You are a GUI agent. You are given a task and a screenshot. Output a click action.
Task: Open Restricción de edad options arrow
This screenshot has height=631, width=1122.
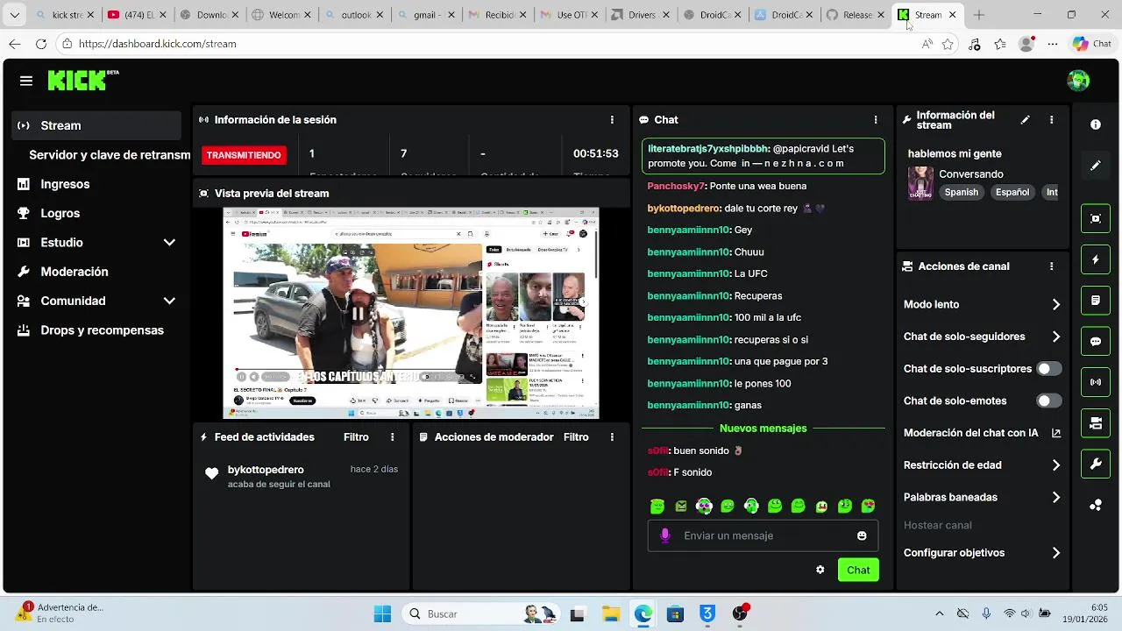pos(1055,465)
